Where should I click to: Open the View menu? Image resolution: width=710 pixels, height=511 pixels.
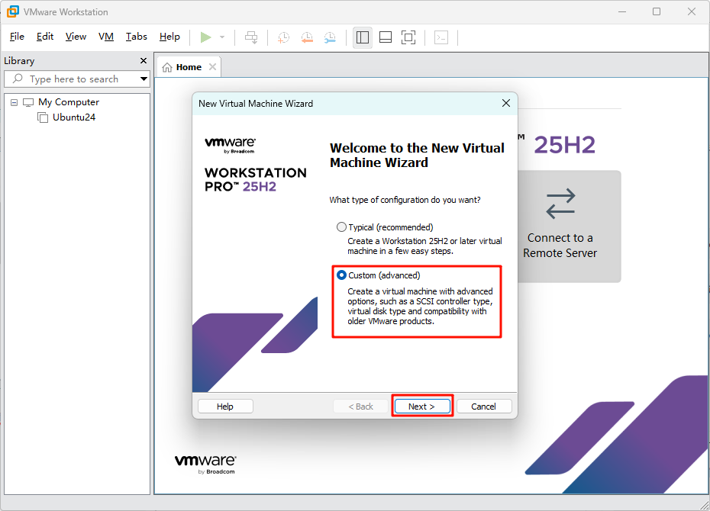pyautogui.click(x=76, y=37)
